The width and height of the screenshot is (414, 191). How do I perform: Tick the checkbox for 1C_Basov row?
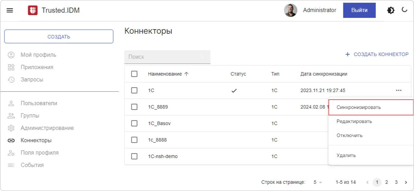134,123
